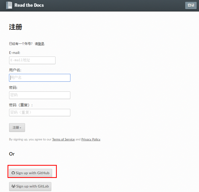Click the 注册 page heading
The image size is (199, 192).
[15, 27]
